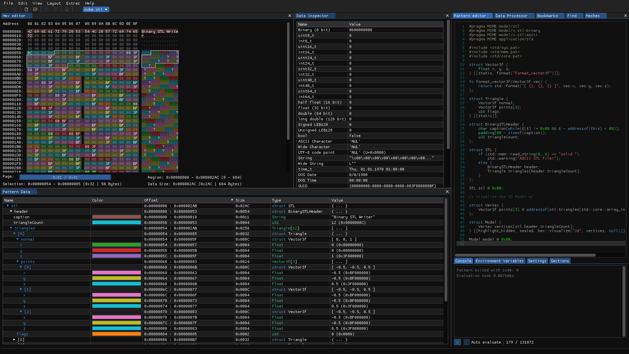629x354 pixels.
Task: Create a new file with page icon
Action: tap(26, 10)
